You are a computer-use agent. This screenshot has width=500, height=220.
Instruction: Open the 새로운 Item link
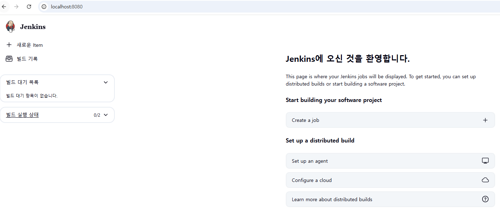pyautogui.click(x=30, y=45)
